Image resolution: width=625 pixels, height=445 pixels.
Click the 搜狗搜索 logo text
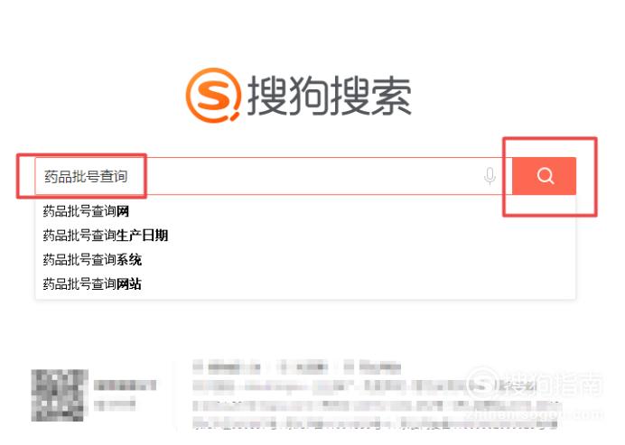330,96
